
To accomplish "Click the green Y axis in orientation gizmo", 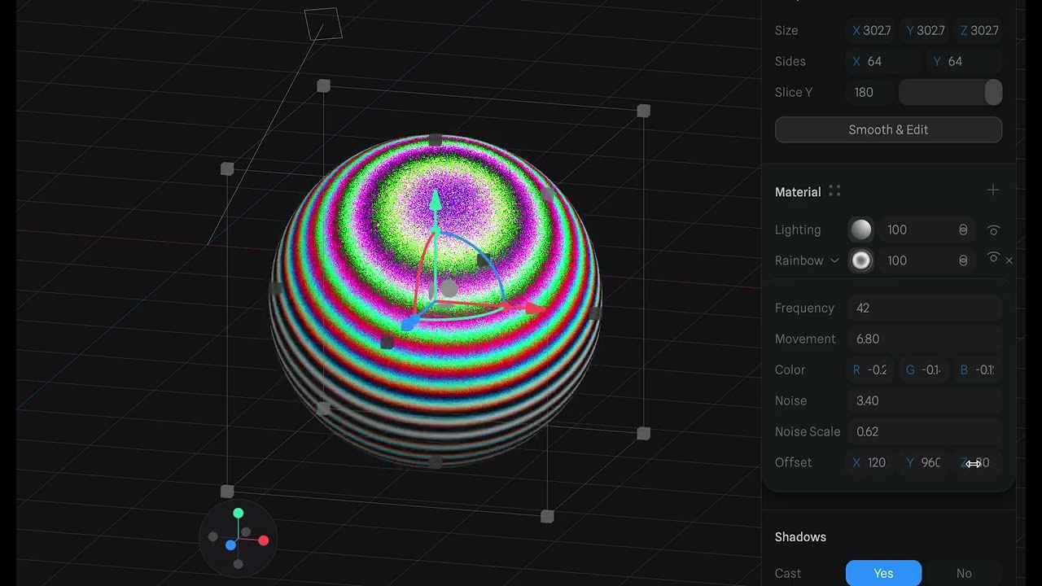I will pos(238,513).
